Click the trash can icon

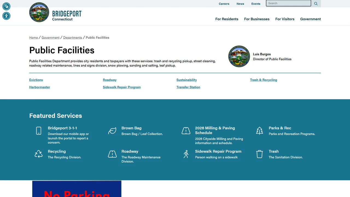point(259,154)
